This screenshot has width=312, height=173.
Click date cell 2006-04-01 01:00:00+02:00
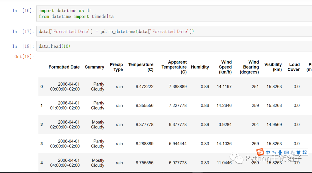click(x=65, y=105)
